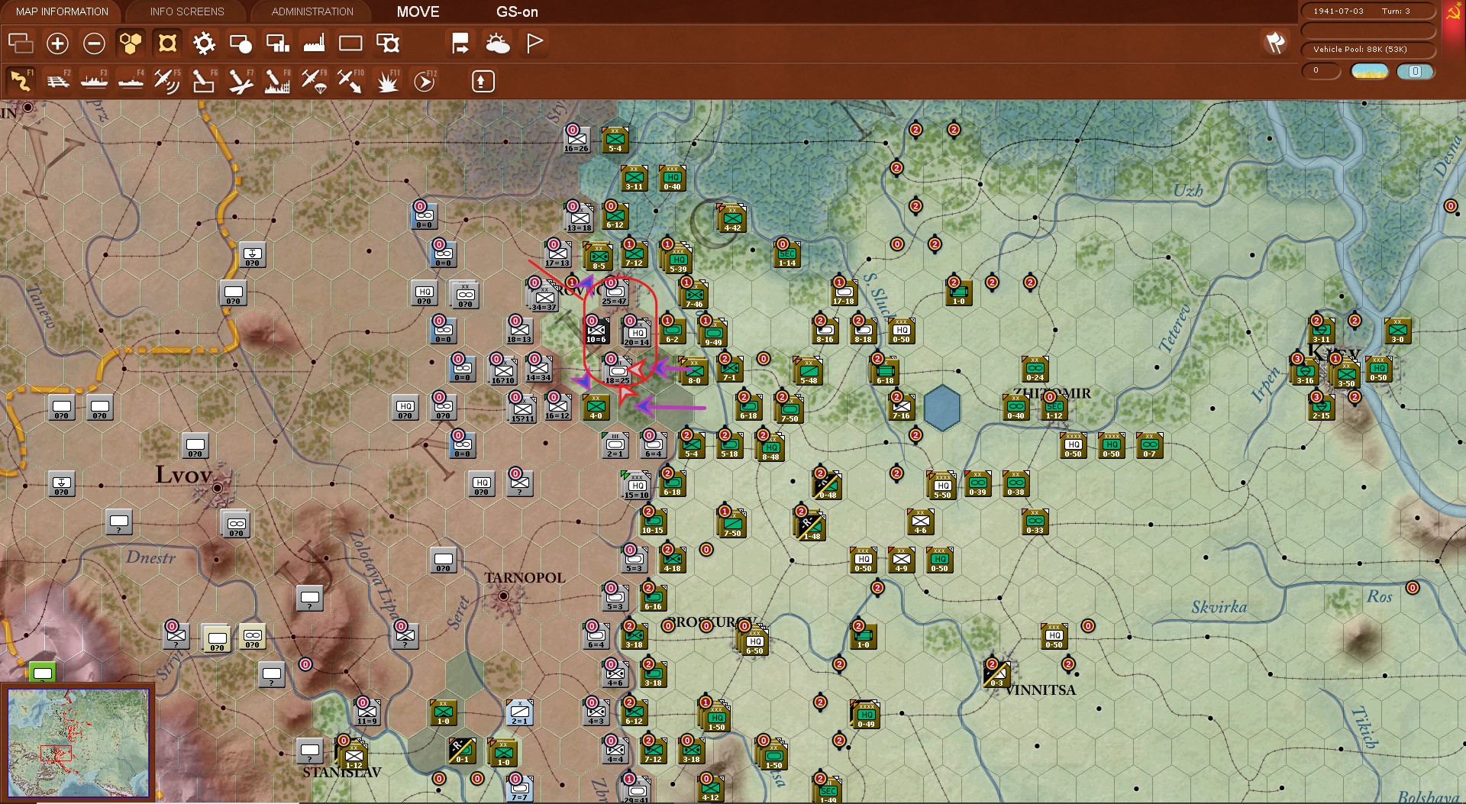Click the overlapping windows view icon
The image size is (1466, 804).
21,44
